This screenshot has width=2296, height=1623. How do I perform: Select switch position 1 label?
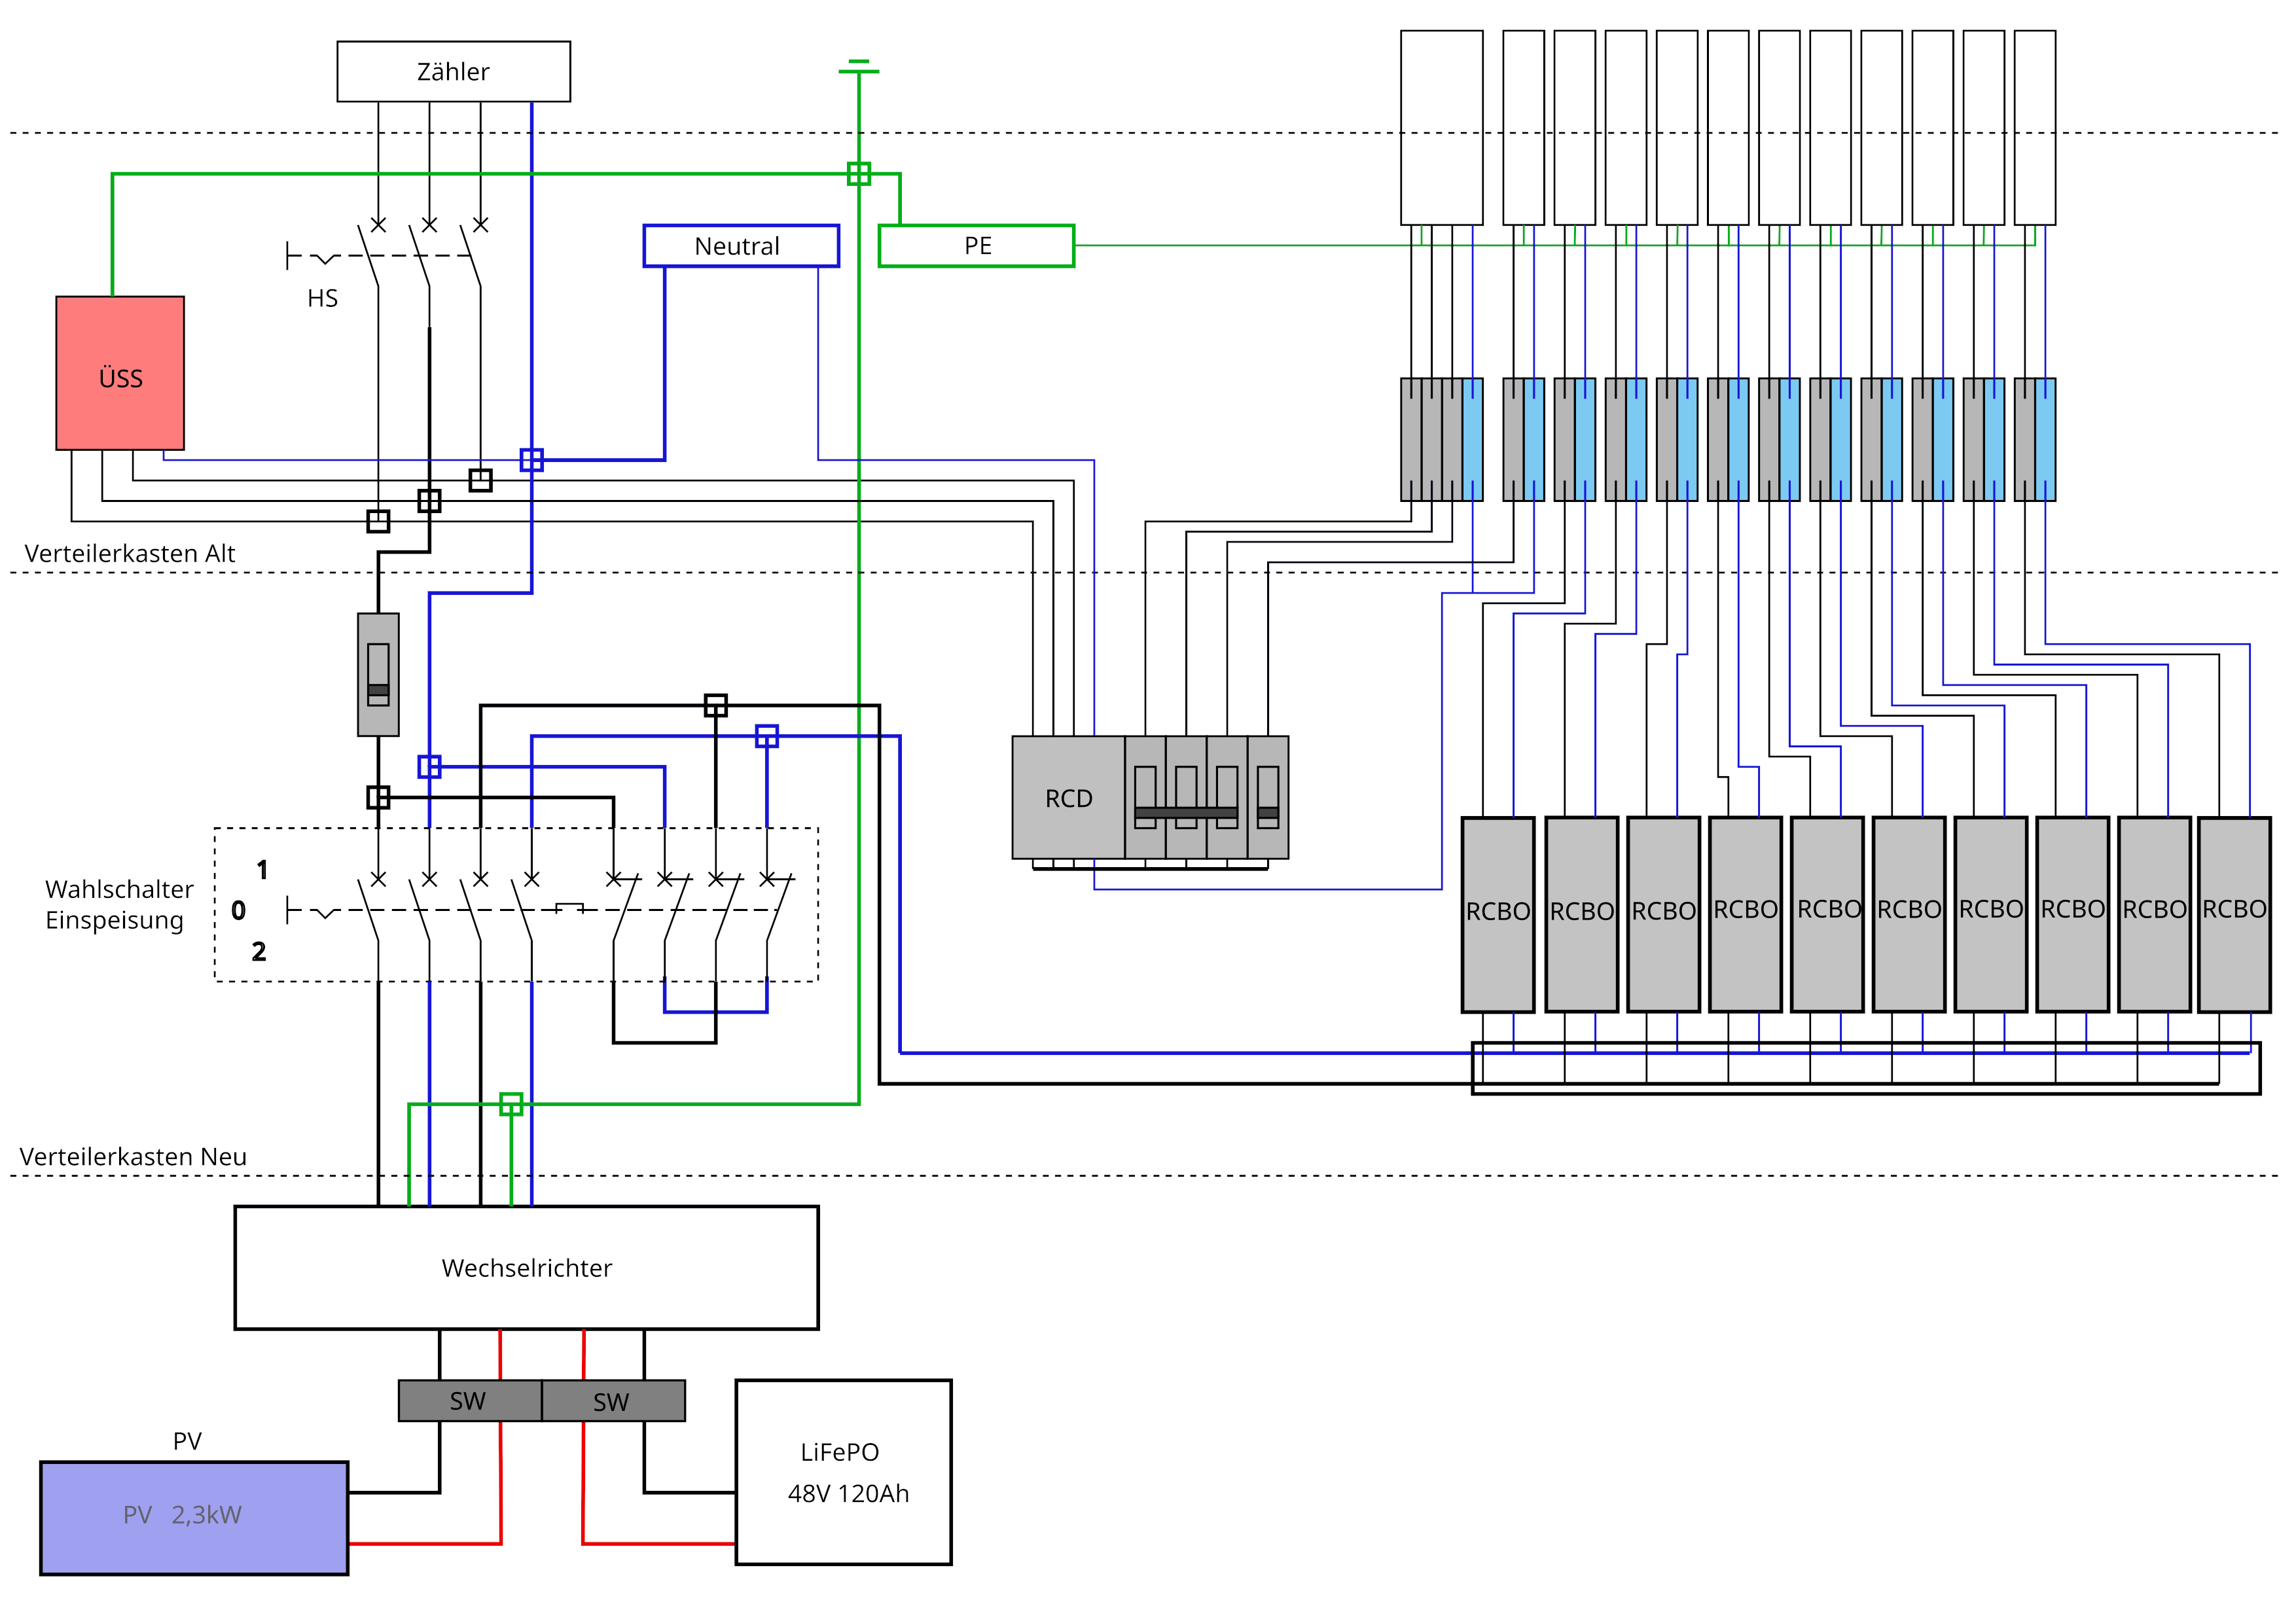pos(262,869)
